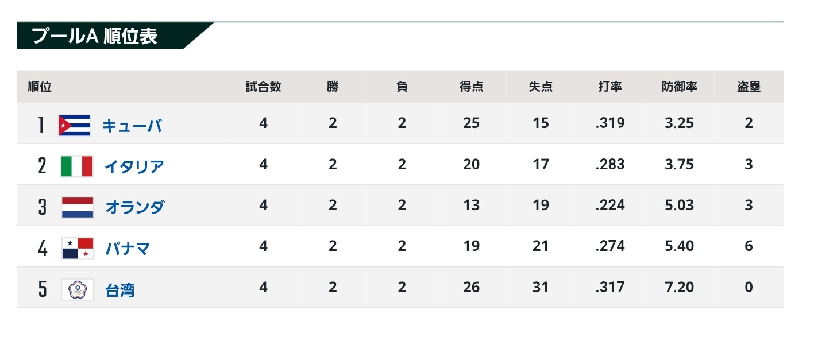
Task: Open the オランダ team link
Action: [x=134, y=207]
